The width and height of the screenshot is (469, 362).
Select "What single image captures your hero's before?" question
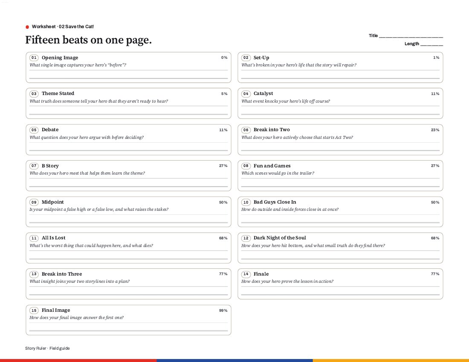(x=78, y=65)
